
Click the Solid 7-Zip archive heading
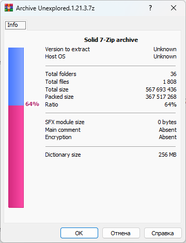coord(111,40)
